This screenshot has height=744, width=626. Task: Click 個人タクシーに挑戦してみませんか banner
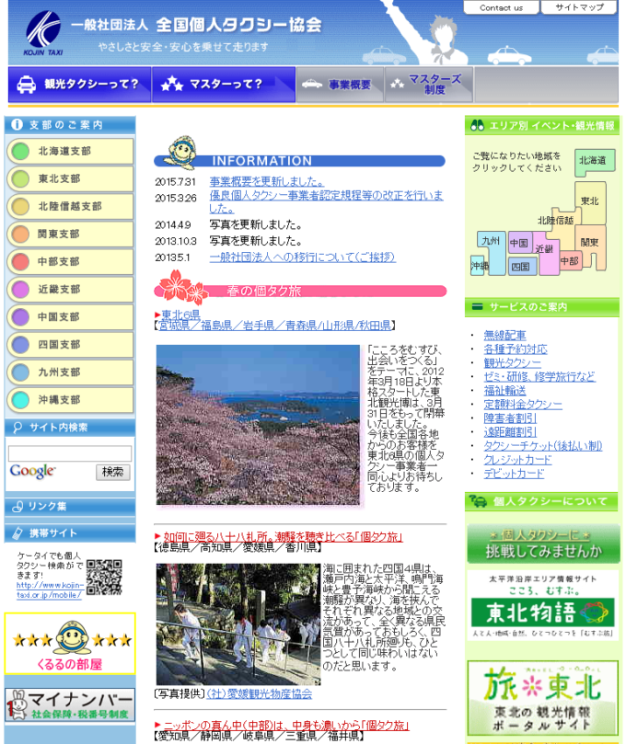pyautogui.click(x=543, y=544)
